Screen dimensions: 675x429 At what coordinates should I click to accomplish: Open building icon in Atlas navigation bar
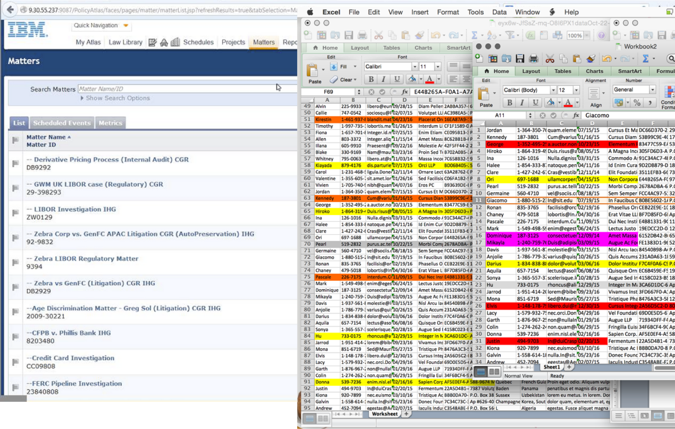pyautogui.click(x=175, y=42)
